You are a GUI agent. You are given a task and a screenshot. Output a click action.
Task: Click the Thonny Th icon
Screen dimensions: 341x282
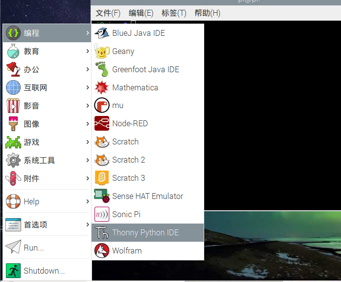[x=102, y=232]
